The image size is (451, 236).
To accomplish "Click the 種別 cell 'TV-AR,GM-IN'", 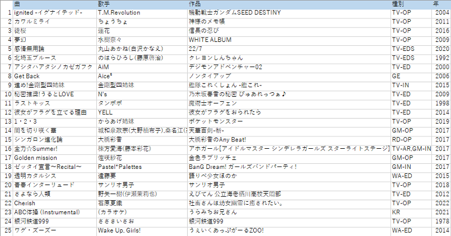I will coord(411,149).
